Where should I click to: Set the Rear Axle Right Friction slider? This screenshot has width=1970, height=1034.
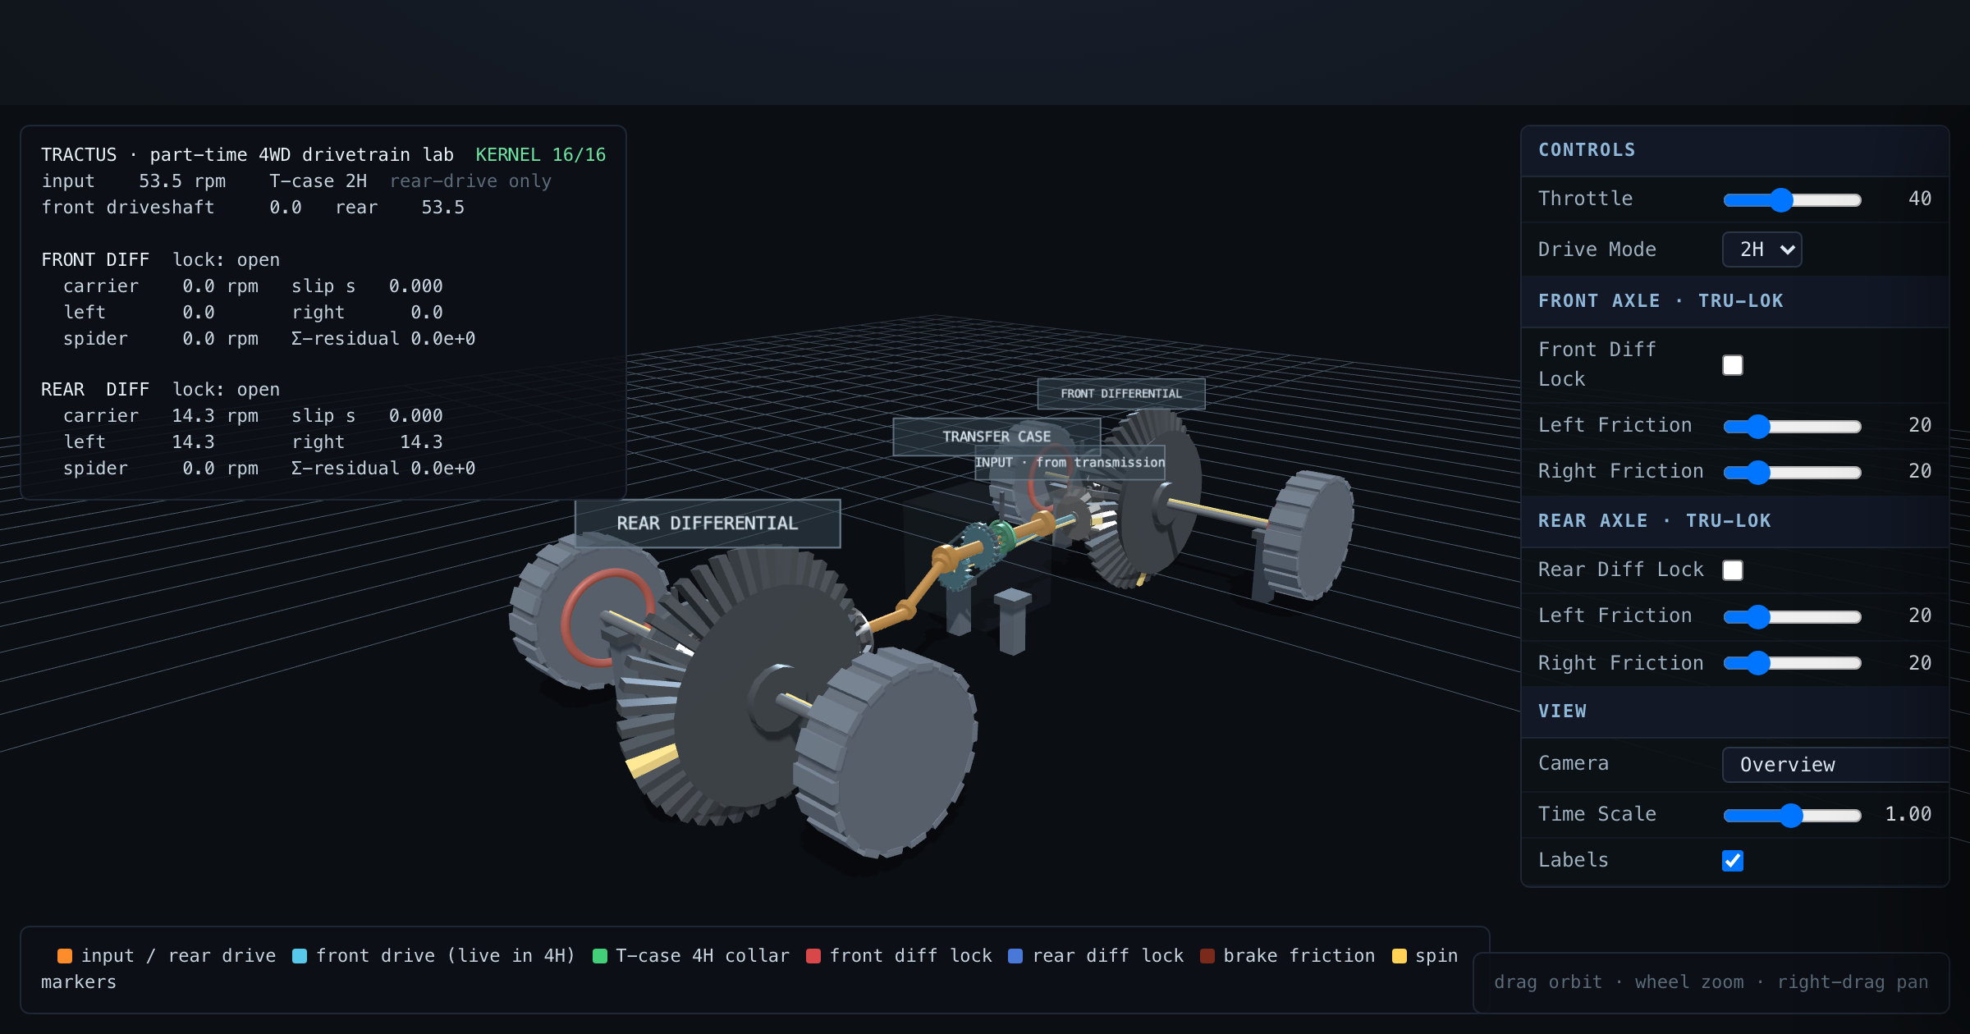[1792, 662]
